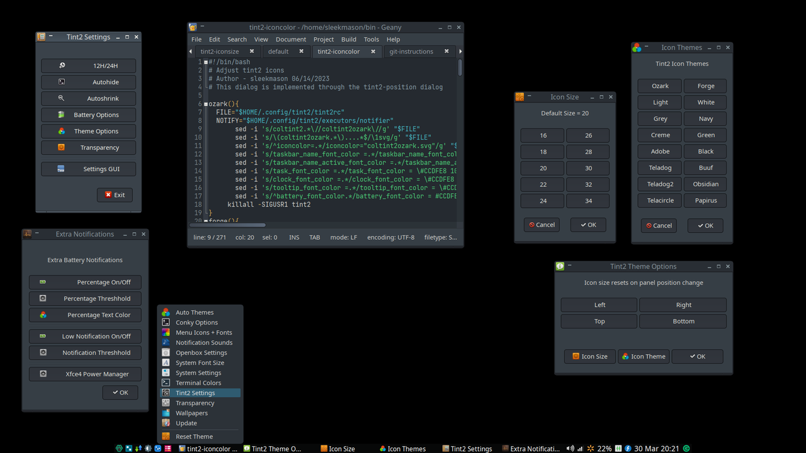Select Update in the popup menu

pos(199,423)
